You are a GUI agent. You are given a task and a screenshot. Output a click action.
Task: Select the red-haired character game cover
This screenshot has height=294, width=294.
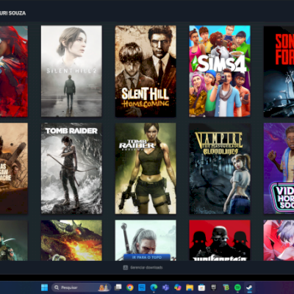tap(14, 71)
